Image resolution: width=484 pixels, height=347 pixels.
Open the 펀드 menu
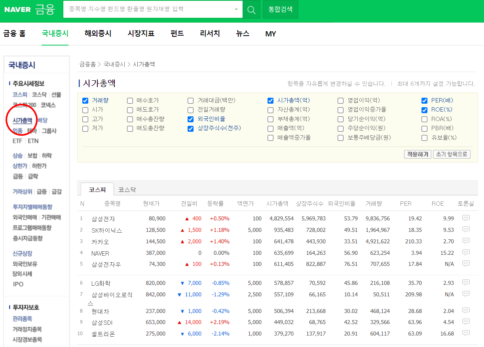pyautogui.click(x=177, y=34)
